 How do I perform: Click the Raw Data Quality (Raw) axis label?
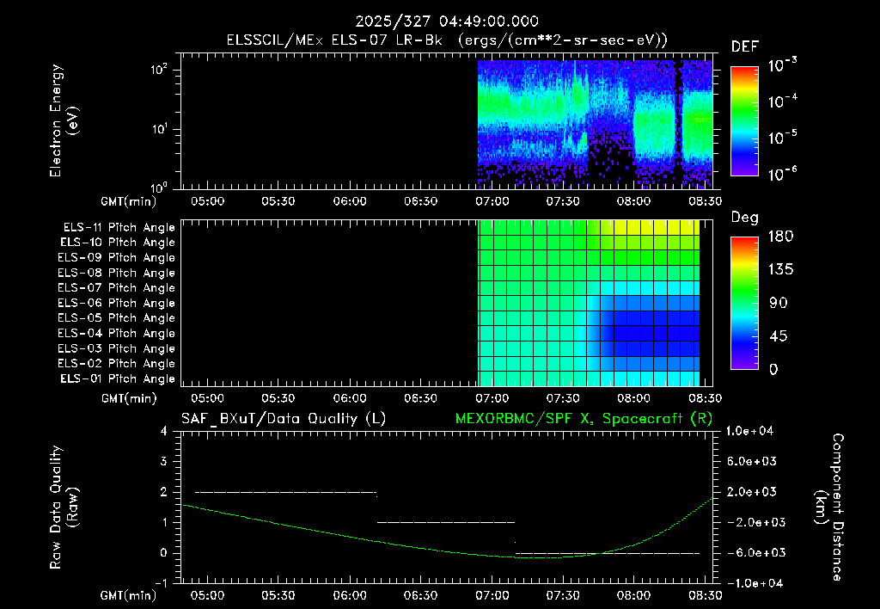click(x=64, y=507)
